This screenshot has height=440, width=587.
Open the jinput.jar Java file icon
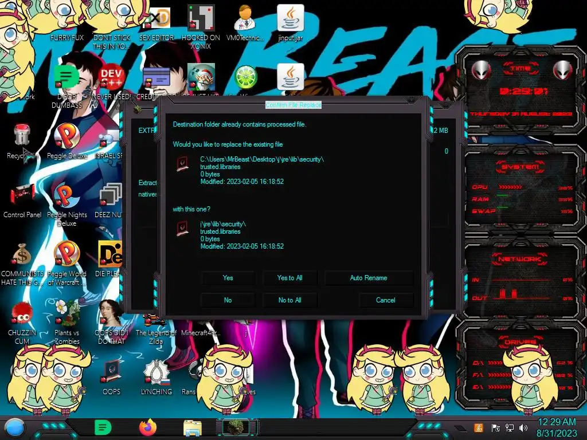pos(290,18)
